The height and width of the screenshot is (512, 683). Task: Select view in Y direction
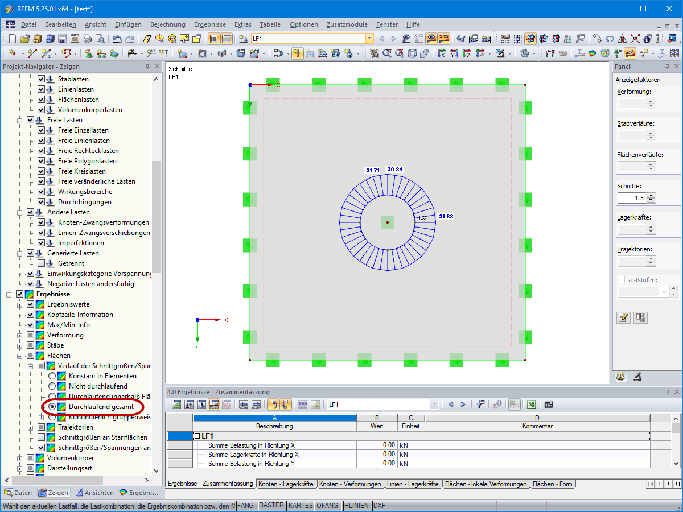pos(454,53)
